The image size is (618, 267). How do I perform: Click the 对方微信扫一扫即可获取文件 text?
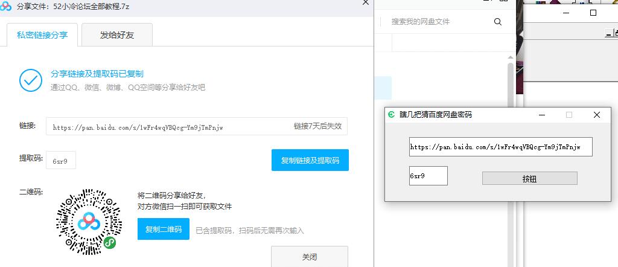[x=185, y=206]
